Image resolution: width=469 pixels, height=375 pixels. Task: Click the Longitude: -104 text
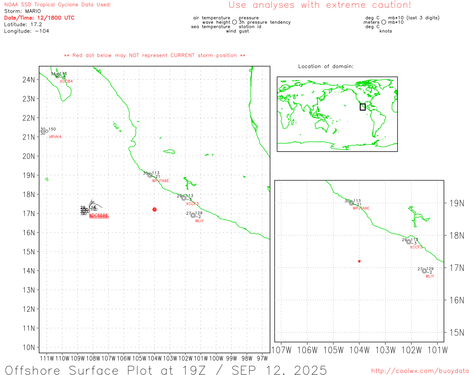[x=27, y=31]
